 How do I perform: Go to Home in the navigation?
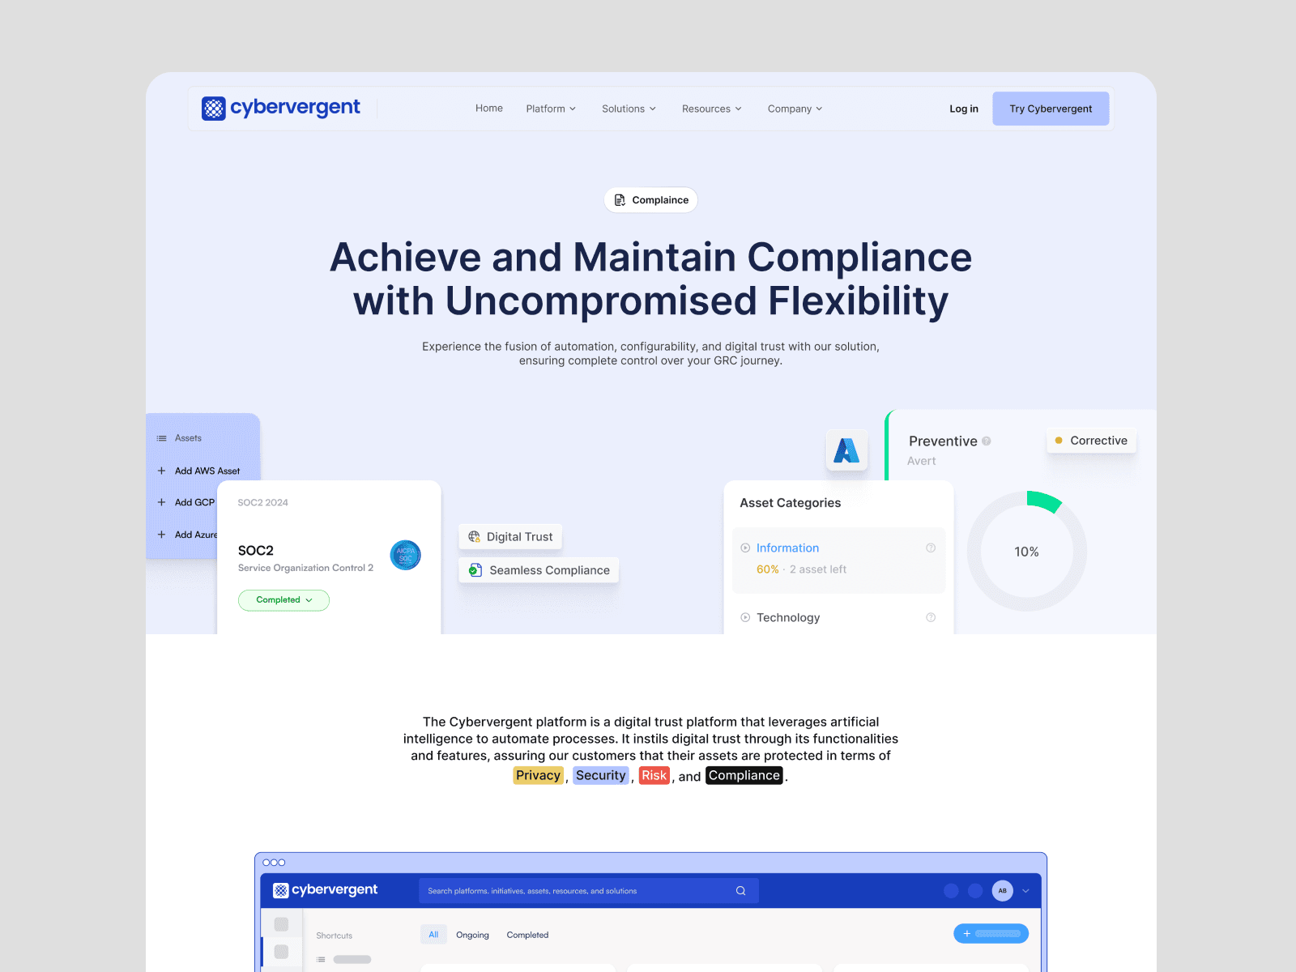(489, 109)
